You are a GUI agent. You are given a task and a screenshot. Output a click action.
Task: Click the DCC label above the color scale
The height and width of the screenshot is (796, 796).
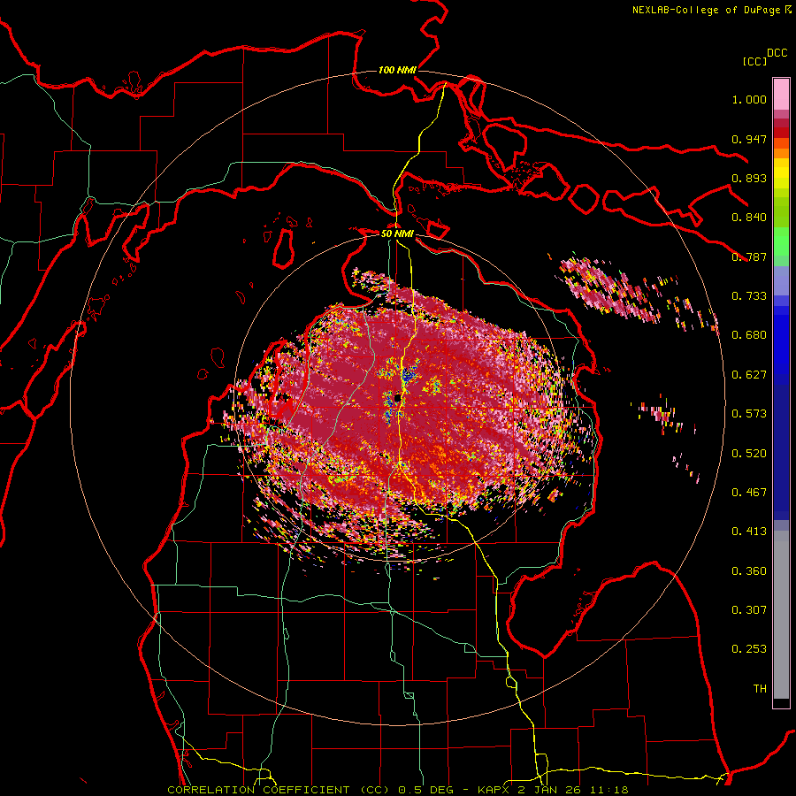pos(777,53)
